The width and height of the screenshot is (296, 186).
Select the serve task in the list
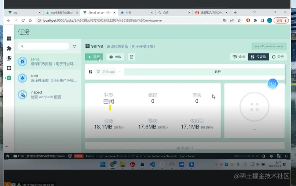[x=48, y=62]
